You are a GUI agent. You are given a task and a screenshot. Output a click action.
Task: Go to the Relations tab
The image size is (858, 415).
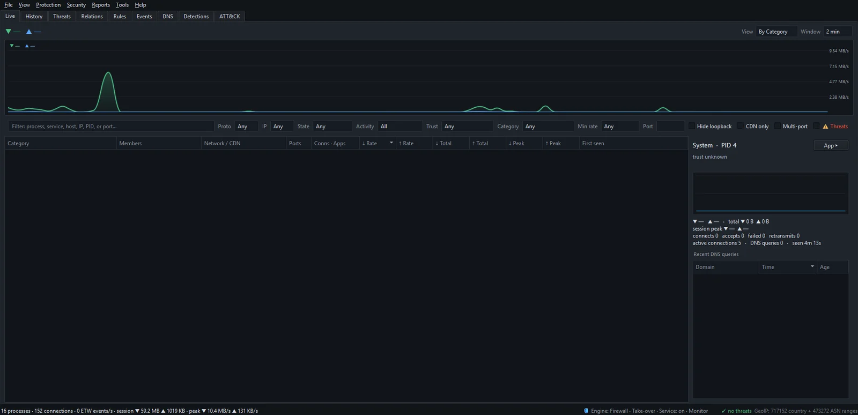pos(92,17)
